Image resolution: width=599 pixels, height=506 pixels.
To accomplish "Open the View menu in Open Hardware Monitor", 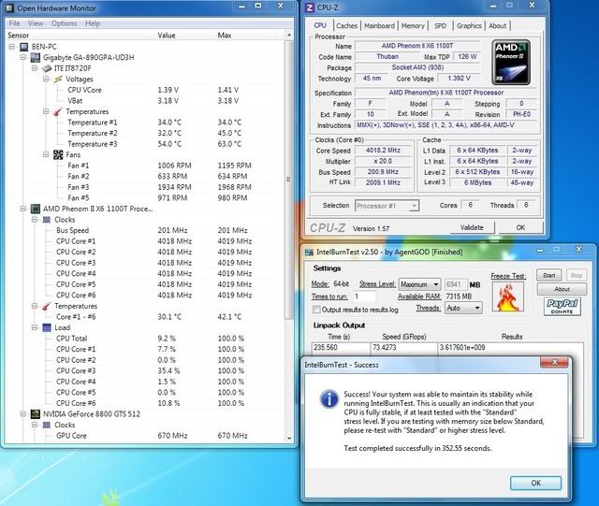I will tap(36, 23).
